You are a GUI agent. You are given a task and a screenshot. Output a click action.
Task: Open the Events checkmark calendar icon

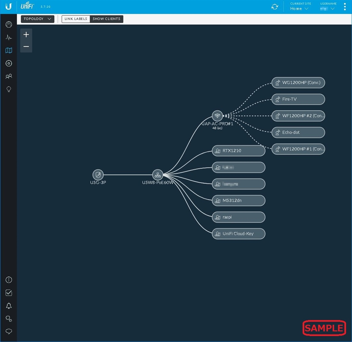click(x=9, y=292)
